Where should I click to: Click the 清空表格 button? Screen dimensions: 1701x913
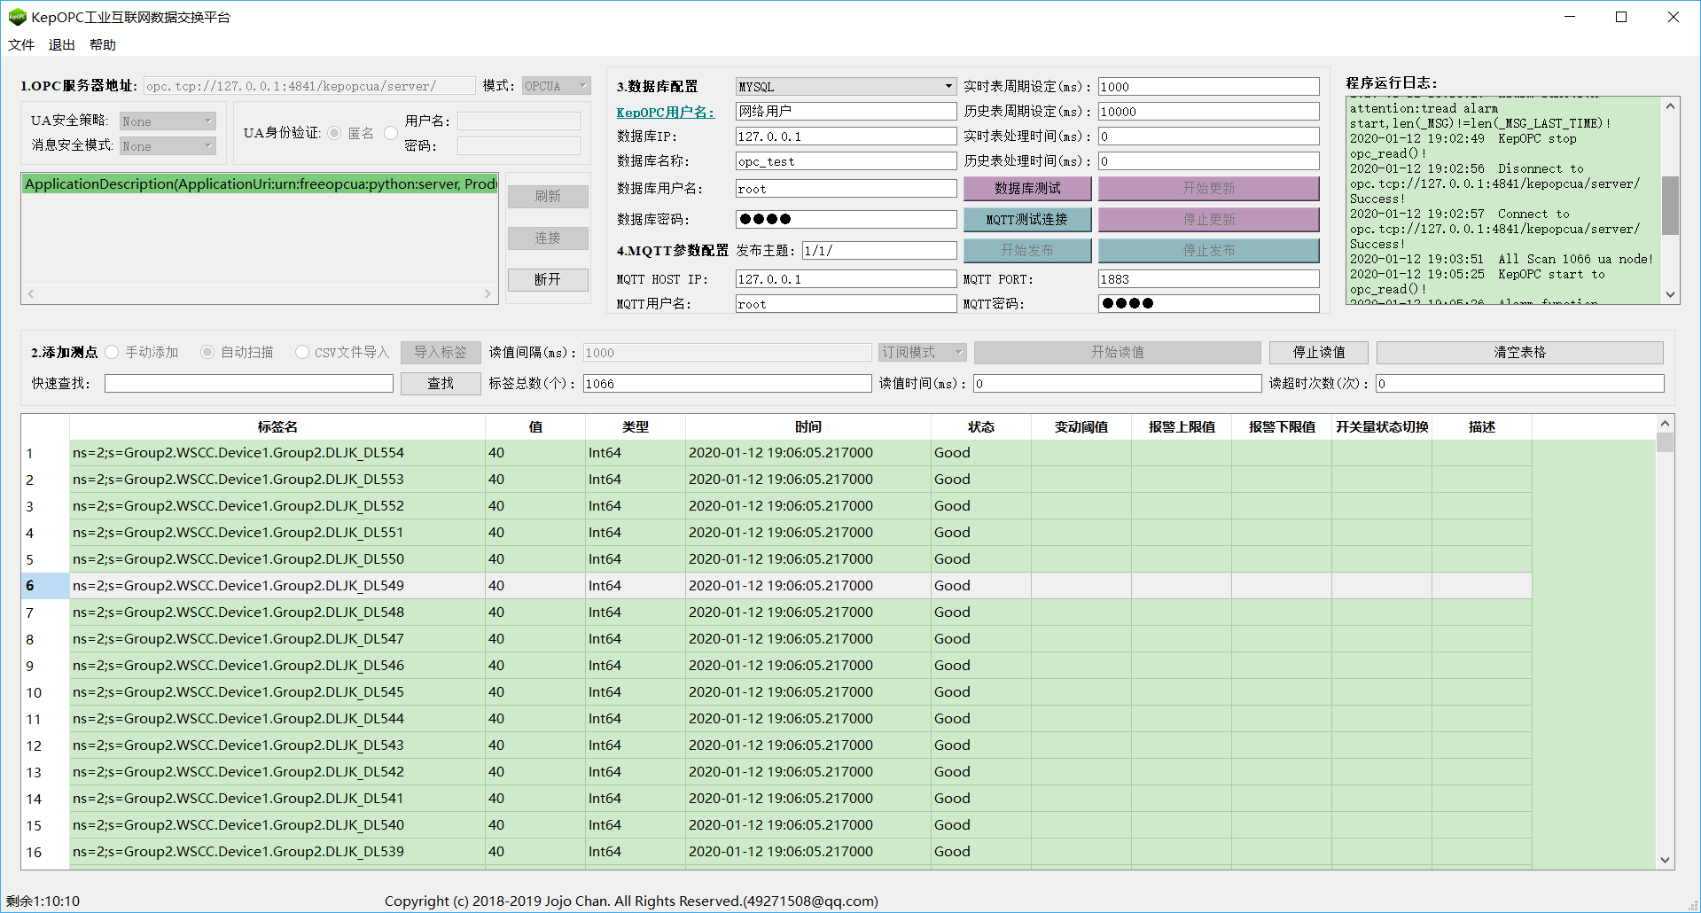click(x=1520, y=353)
